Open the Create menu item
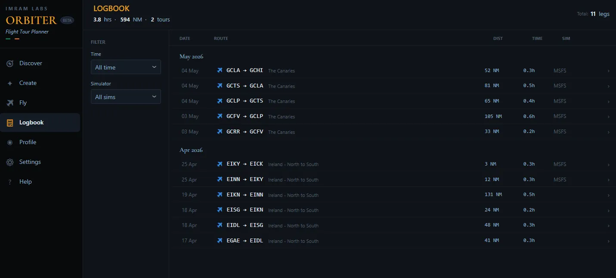The height and width of the screenshot is (278, 616). [x=40, y=83]
